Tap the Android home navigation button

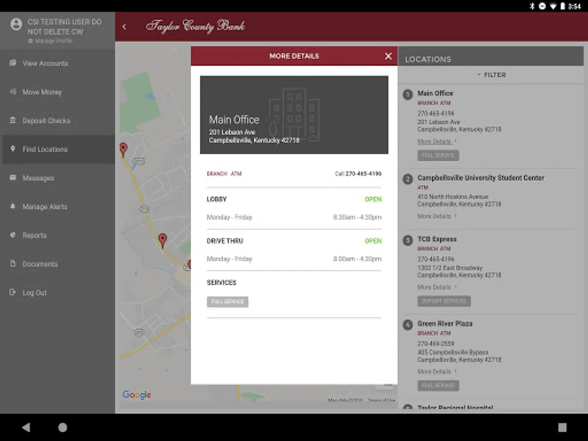point(63,427)
